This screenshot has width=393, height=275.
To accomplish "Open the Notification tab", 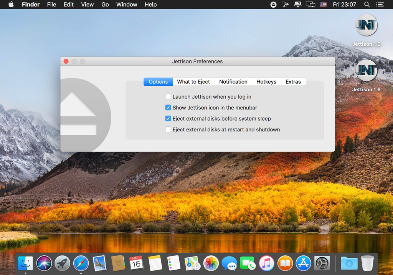I will (x=233, y=82).
